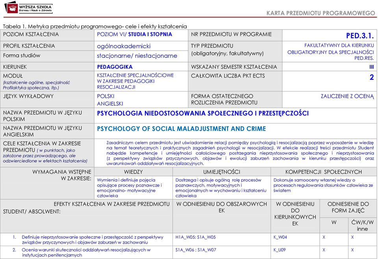378x259 pixels.
Task: Click the language value 'ANGIELSKI'
Action: 110,104
